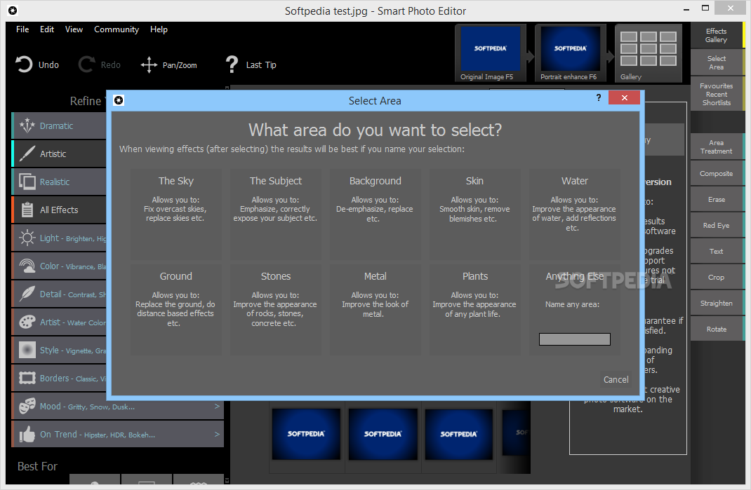
Task: Open the Community menu
Action: pos(117,29)
